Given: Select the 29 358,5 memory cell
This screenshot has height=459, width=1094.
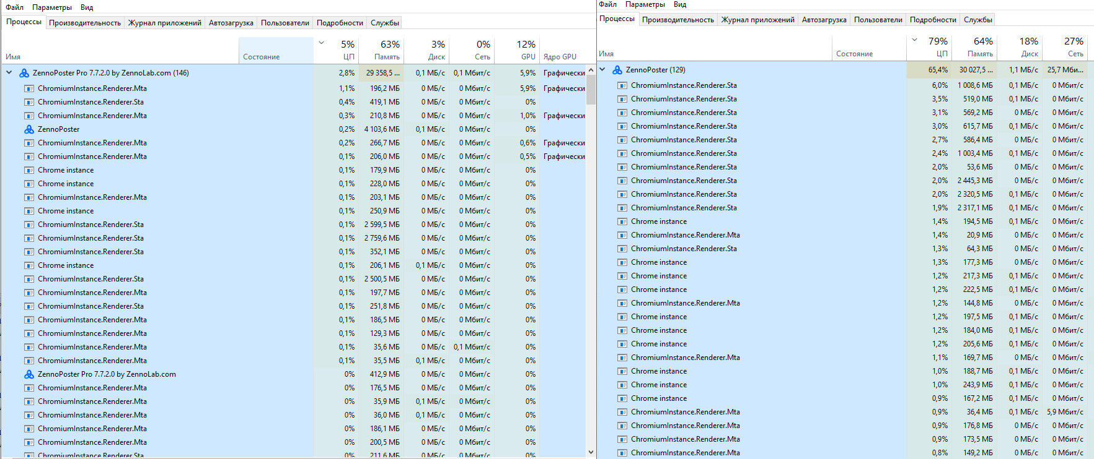Looking at the screenshot, I should point(381,73).
